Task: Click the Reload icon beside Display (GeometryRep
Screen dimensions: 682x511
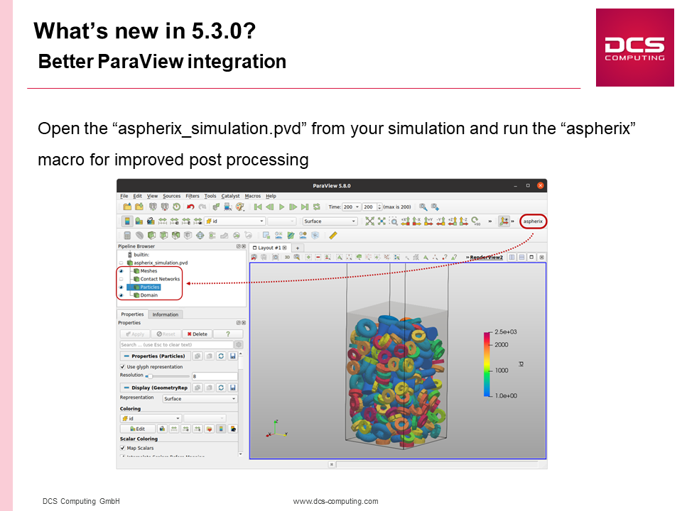Action: [221, 388]
